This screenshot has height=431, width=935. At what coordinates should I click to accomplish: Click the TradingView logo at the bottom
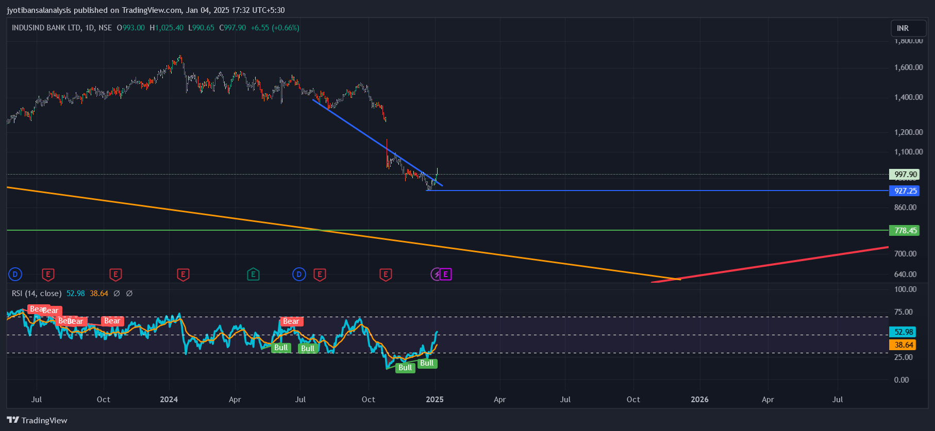point(37,420)
